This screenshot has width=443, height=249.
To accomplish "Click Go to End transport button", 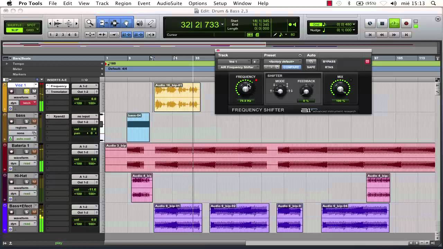I will 406,35.
